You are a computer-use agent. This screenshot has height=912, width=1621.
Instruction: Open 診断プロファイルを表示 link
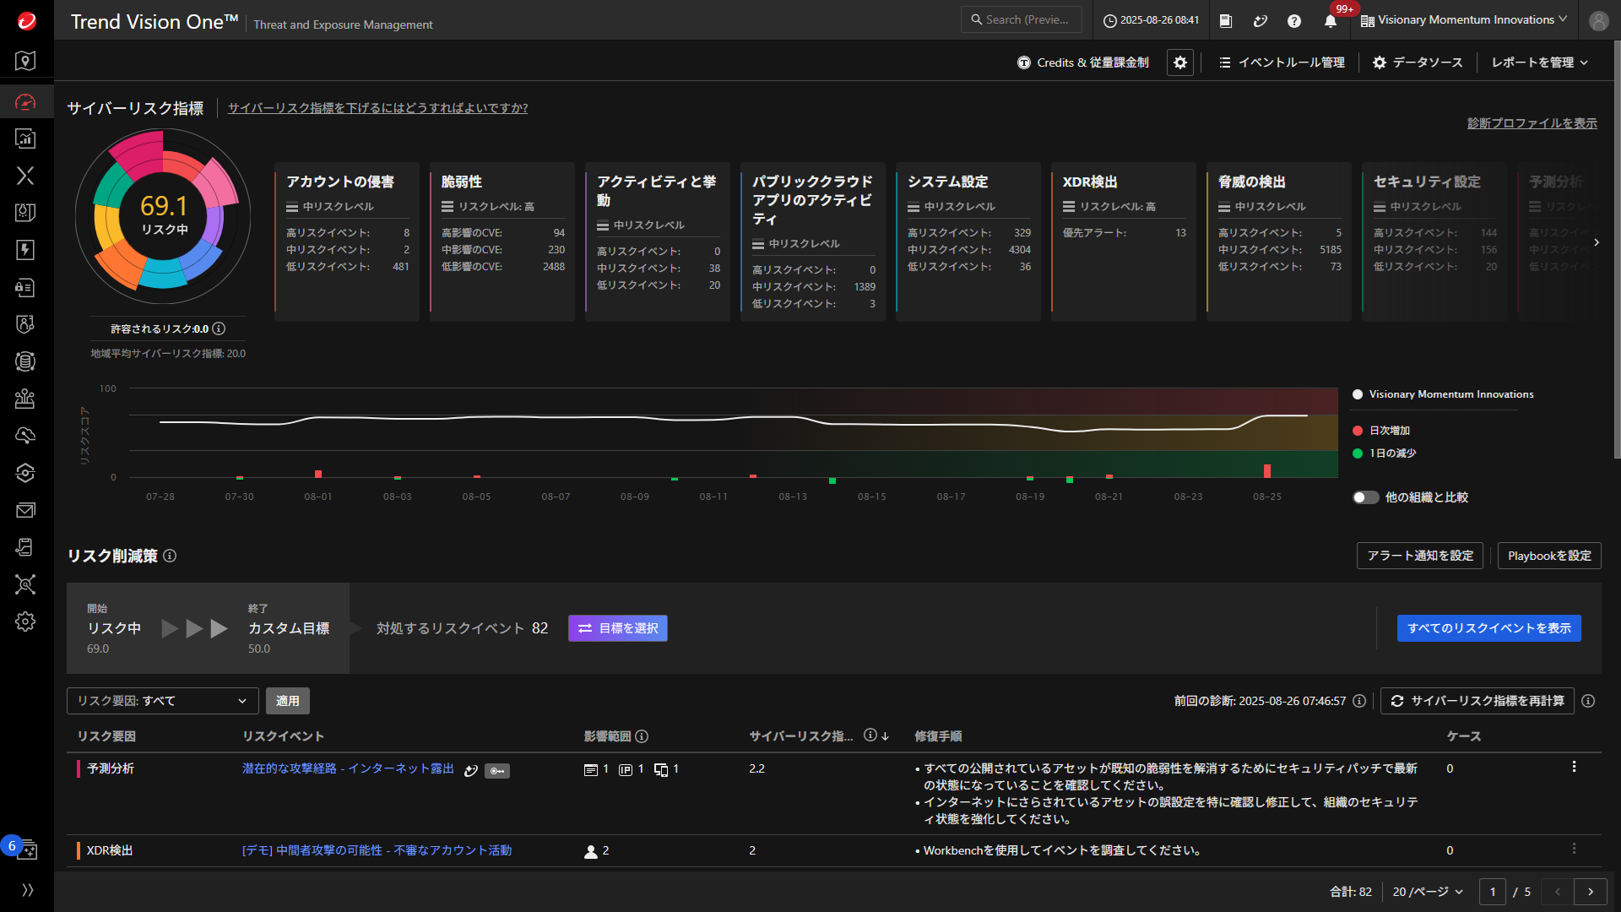1532,123
